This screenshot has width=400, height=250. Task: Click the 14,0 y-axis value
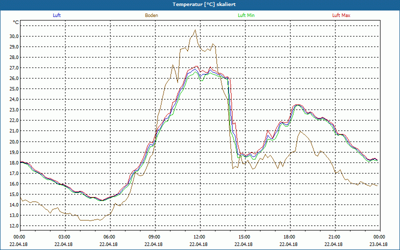coord(14,205)
